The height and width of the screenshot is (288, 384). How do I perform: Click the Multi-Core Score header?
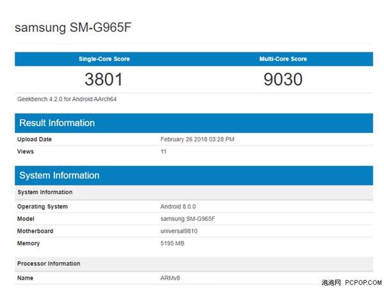pyautogui.click(x=283, y=59)
